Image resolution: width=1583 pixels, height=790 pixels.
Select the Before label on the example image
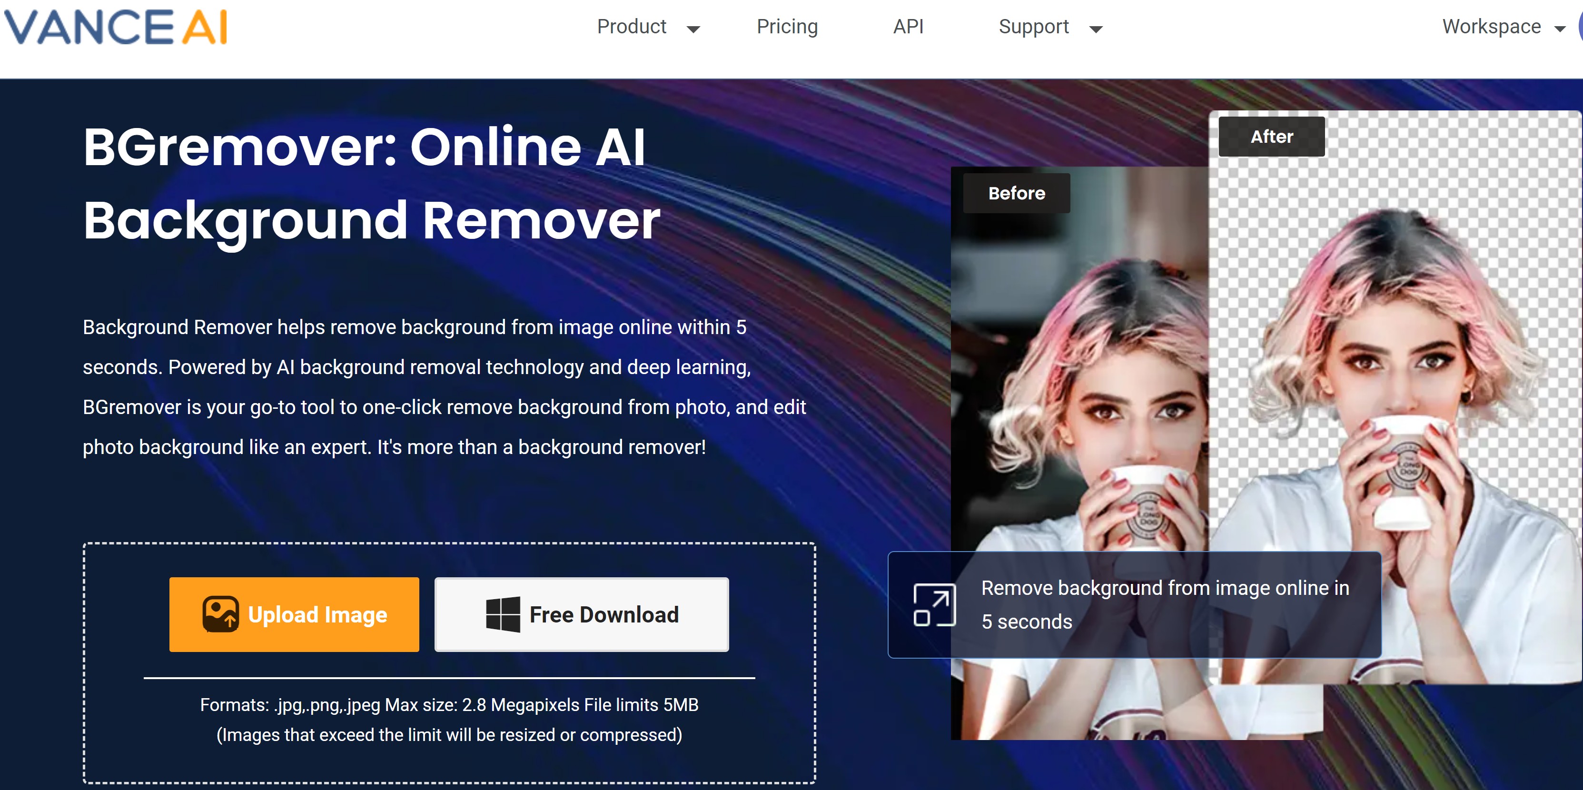click(x=1017, y=193)
